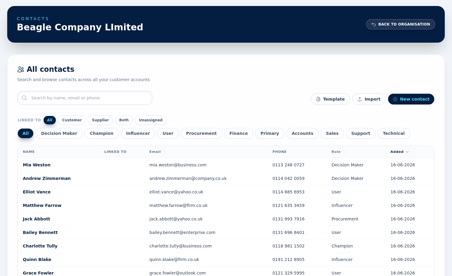Open the Quinn Blake contact
The image size is (452, 276).
(37, 259)
